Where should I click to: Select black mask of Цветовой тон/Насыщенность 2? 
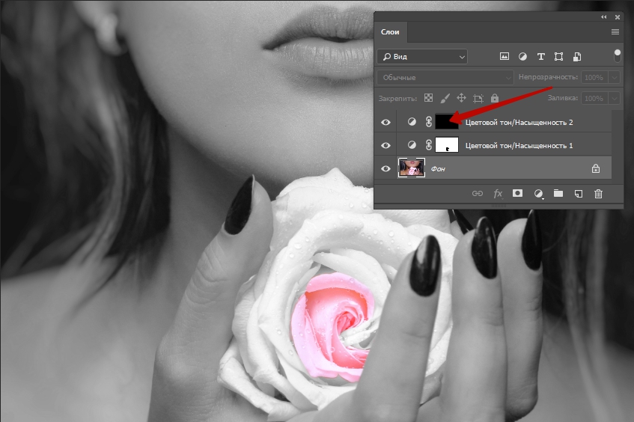[x=447, y=122]
